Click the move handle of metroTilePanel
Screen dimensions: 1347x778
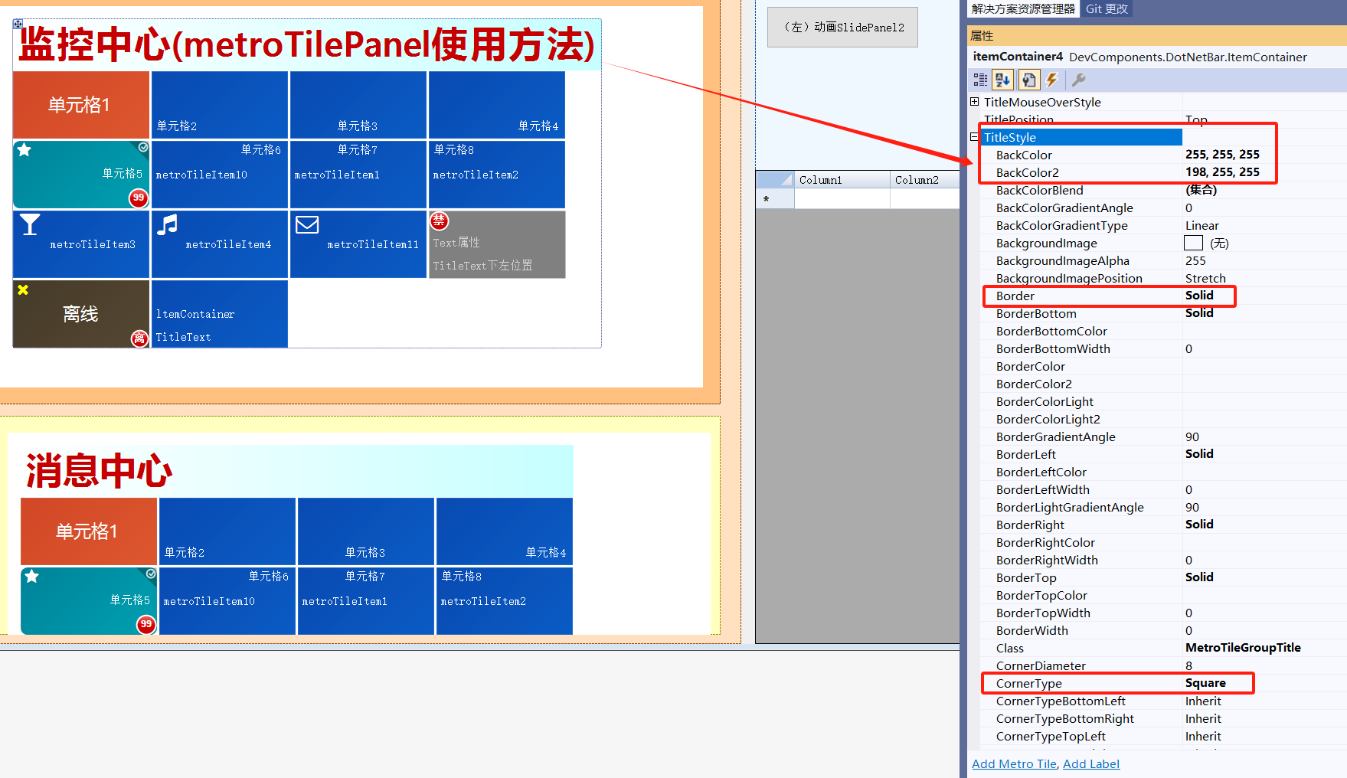[x=18, y=24]
